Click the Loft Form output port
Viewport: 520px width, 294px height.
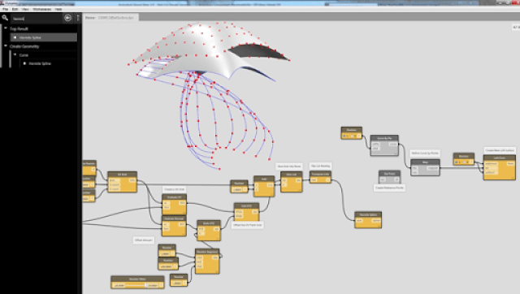click(x=511, y=164)
